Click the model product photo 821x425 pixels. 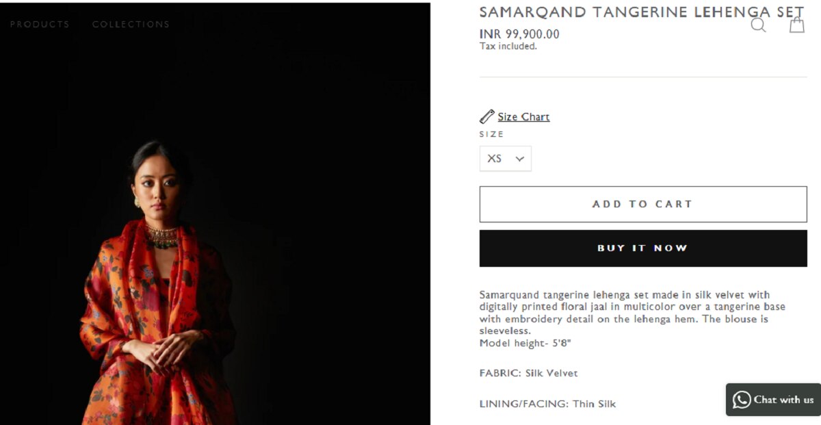(x=215, y=214)
